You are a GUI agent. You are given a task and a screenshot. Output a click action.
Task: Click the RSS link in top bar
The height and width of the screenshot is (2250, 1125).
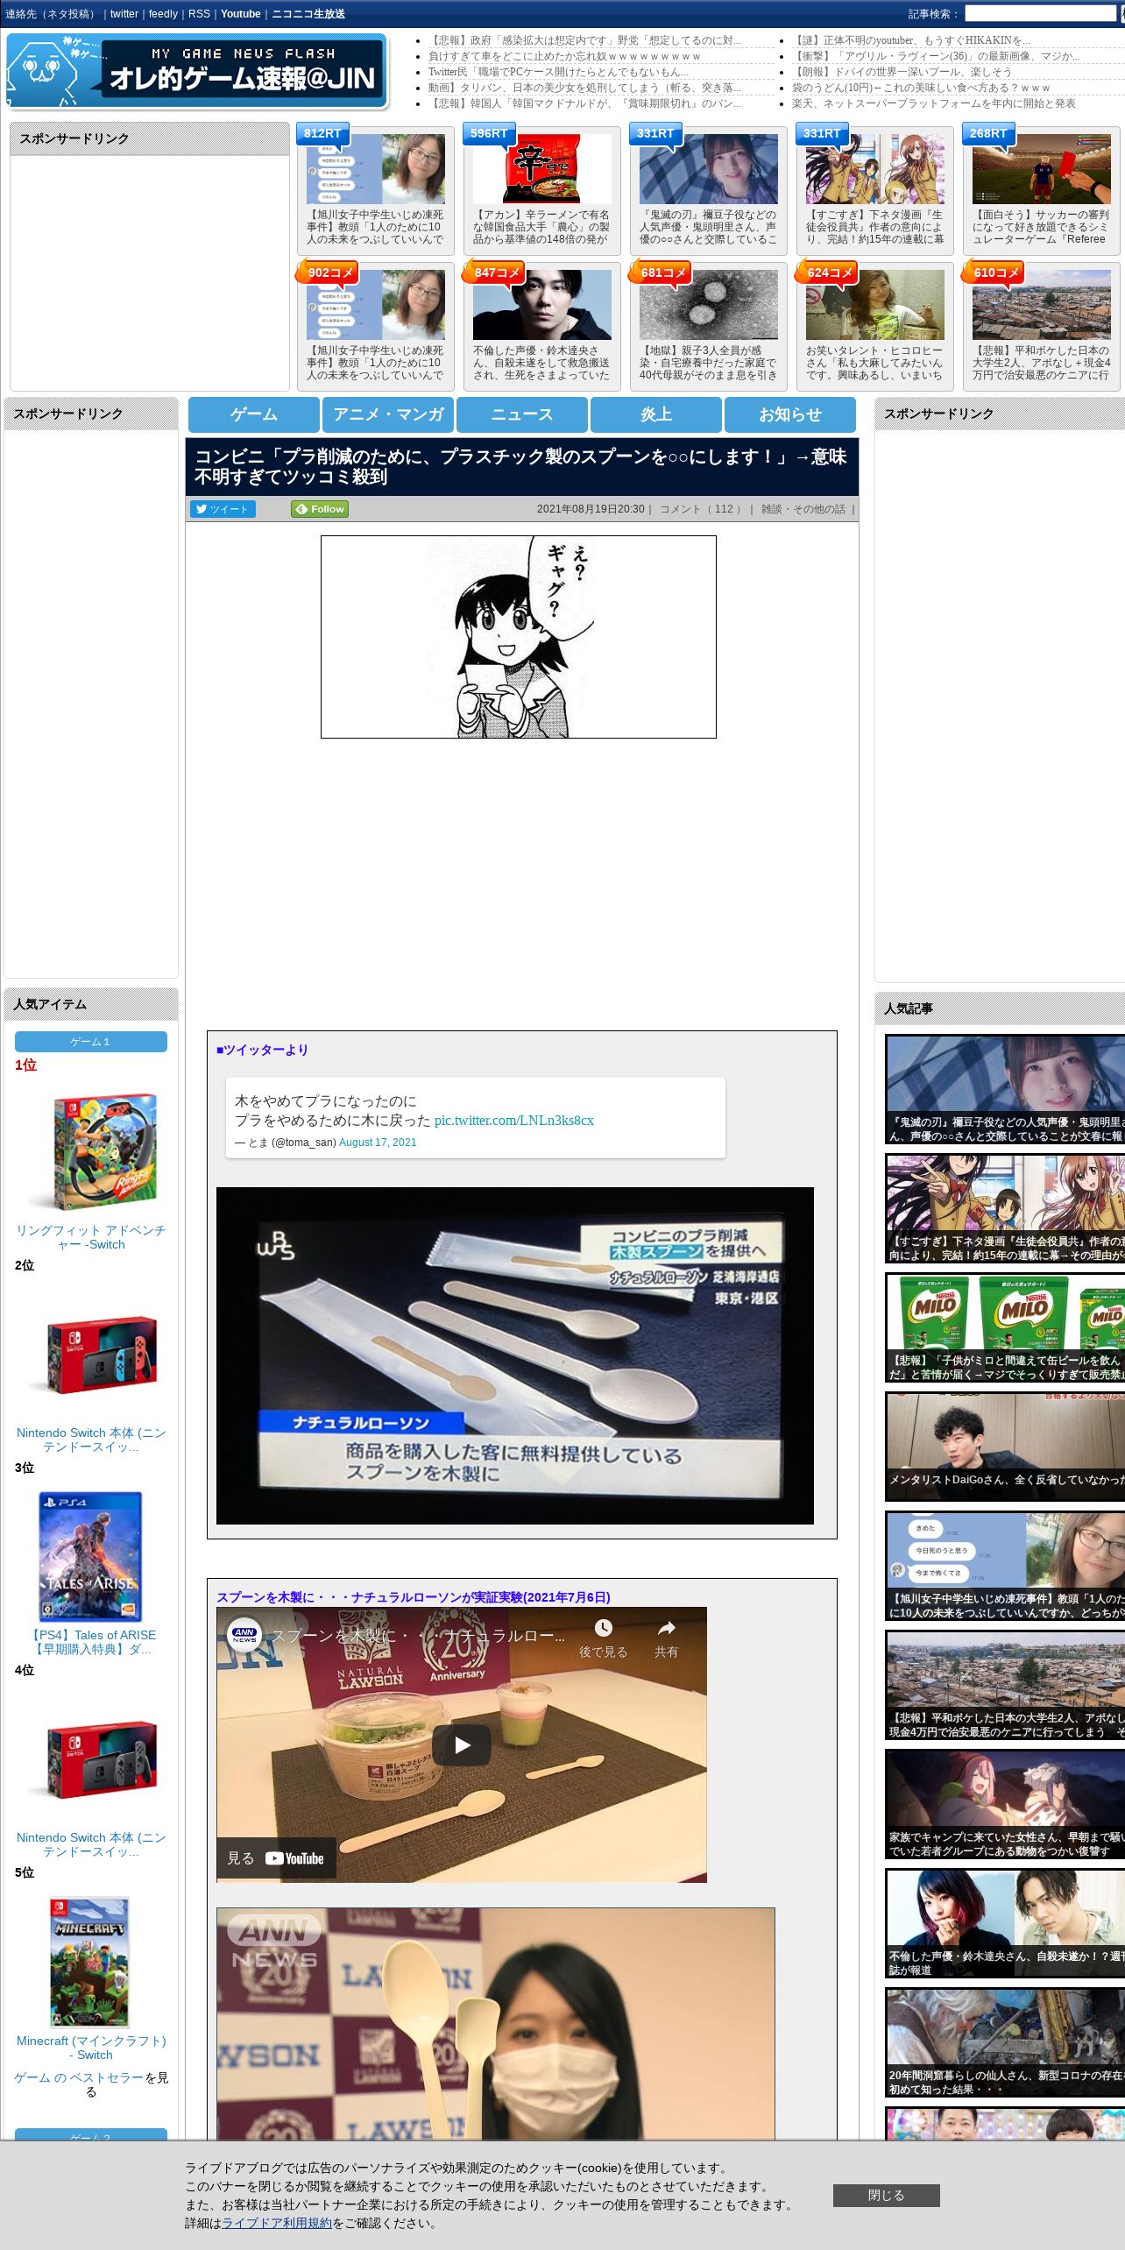coord(199,14)
